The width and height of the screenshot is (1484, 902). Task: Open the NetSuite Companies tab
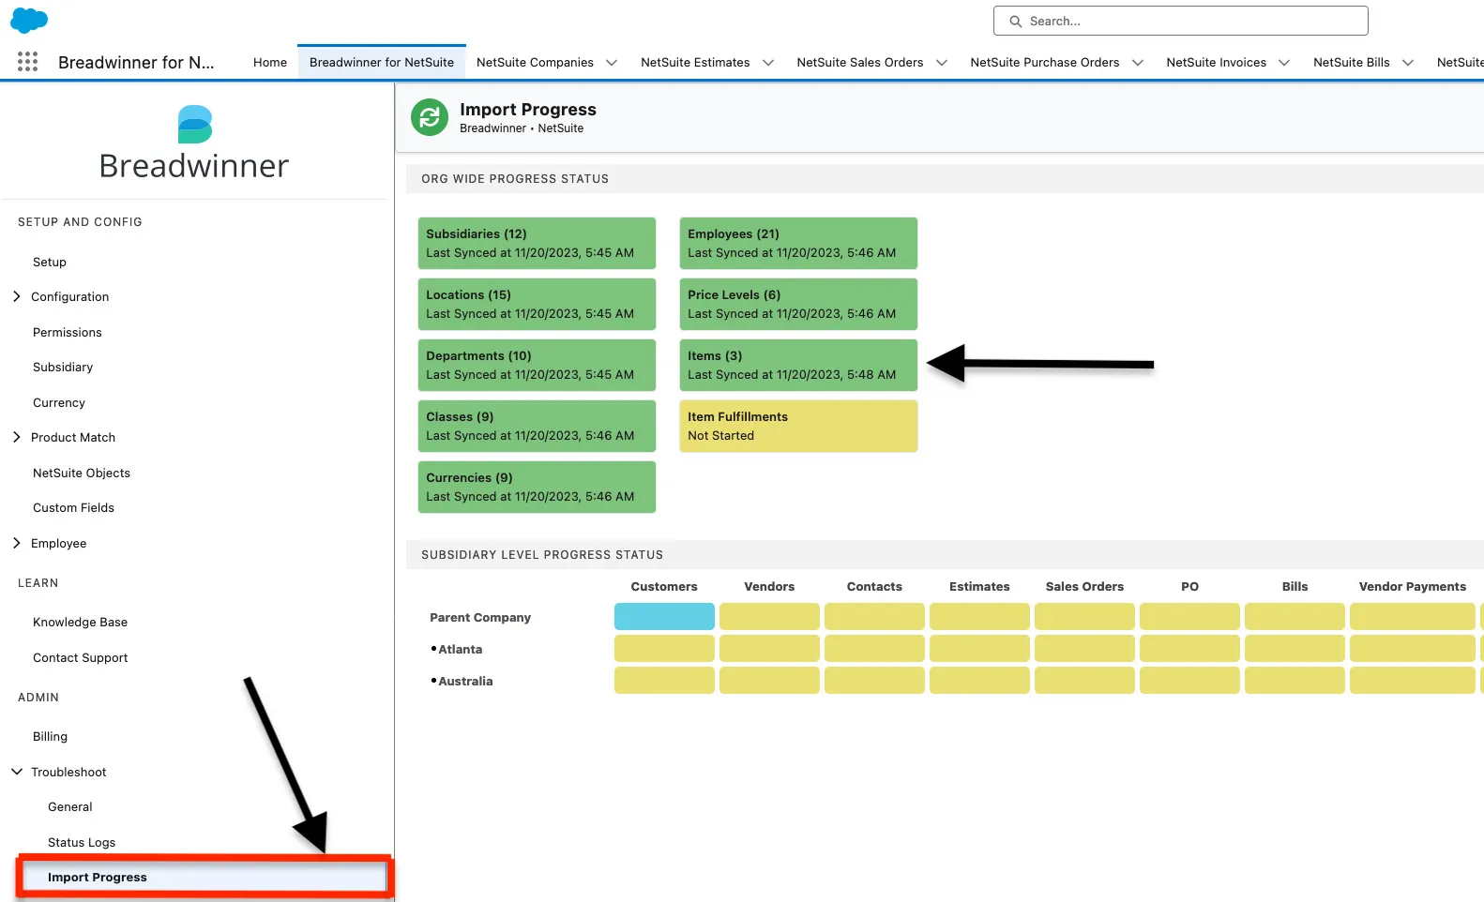click(x=535, y=62)
